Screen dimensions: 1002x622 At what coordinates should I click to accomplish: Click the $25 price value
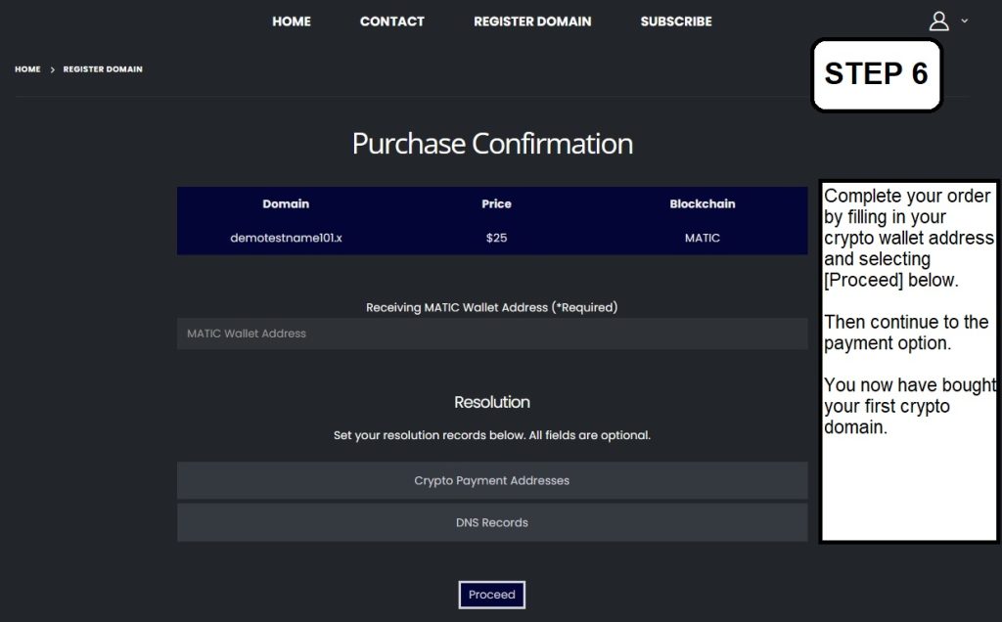point(496,238)
